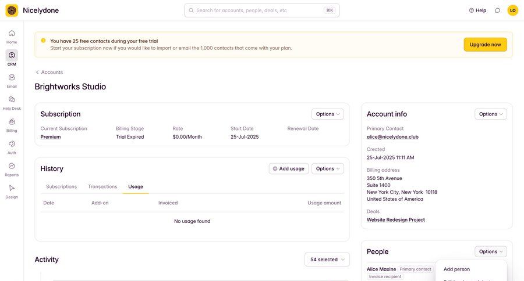524x281 pixels.
Task: Click the Usage amount column header
Action: point(324,203)
